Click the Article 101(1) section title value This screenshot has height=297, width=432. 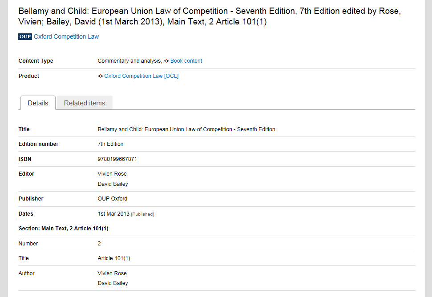114,258
